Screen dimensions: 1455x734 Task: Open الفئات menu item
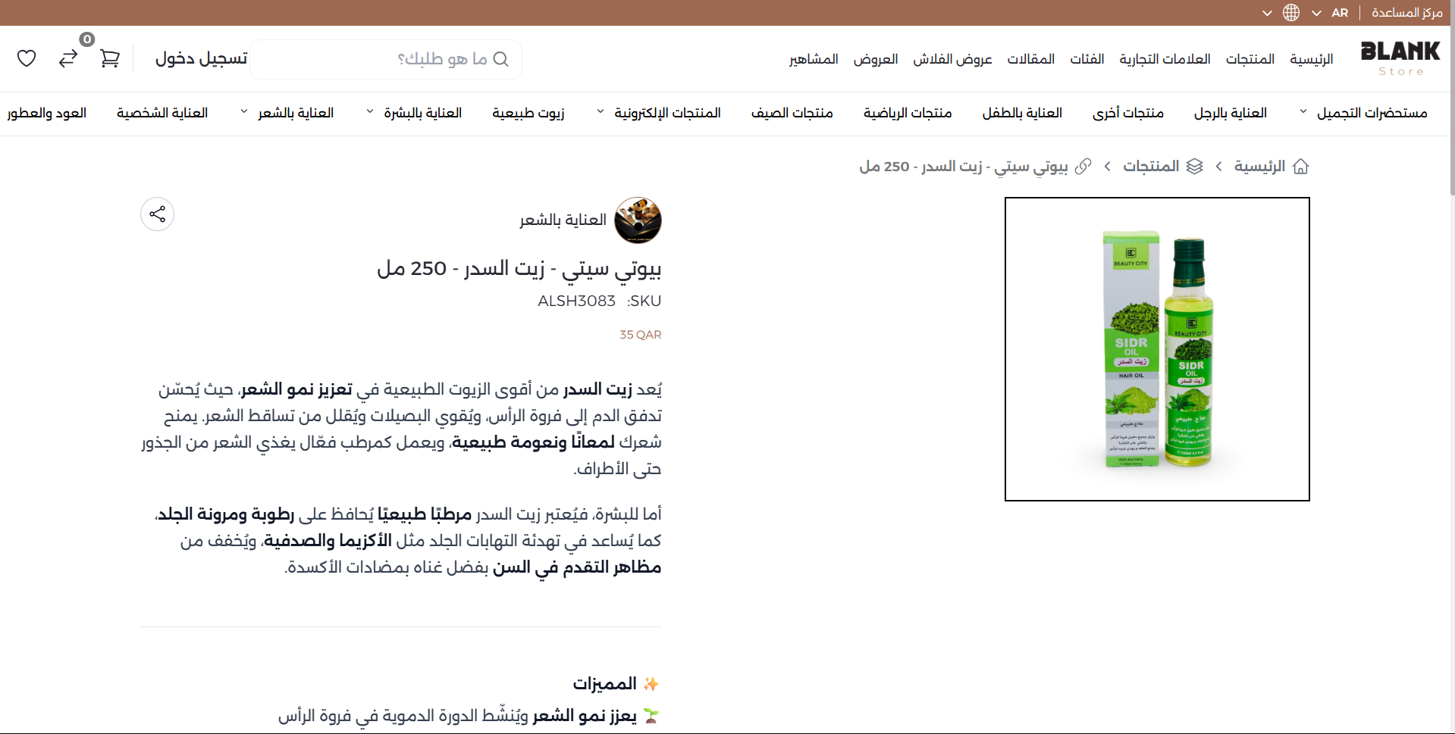[1087, 59]
